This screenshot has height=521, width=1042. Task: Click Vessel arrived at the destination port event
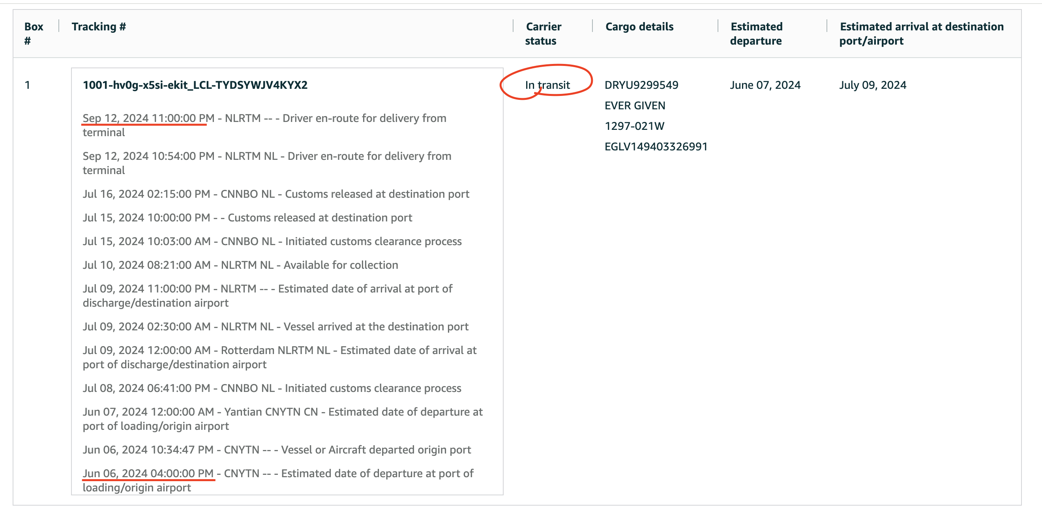(x=275, y=326)
